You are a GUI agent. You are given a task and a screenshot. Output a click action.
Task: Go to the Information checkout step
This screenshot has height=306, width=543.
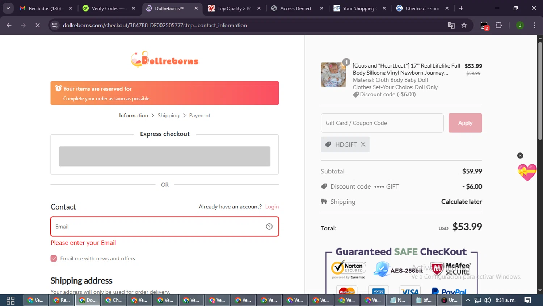(x=134, y=116)
